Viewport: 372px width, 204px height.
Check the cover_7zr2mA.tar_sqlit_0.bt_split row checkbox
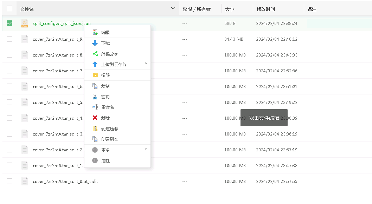[9, 181]
